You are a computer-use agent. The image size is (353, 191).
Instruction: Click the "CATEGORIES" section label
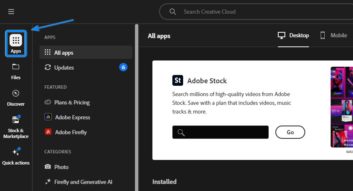58,152
